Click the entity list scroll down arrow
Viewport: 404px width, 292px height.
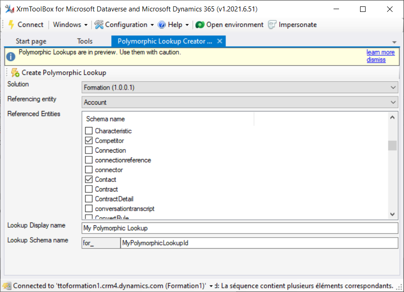(392, 214)
